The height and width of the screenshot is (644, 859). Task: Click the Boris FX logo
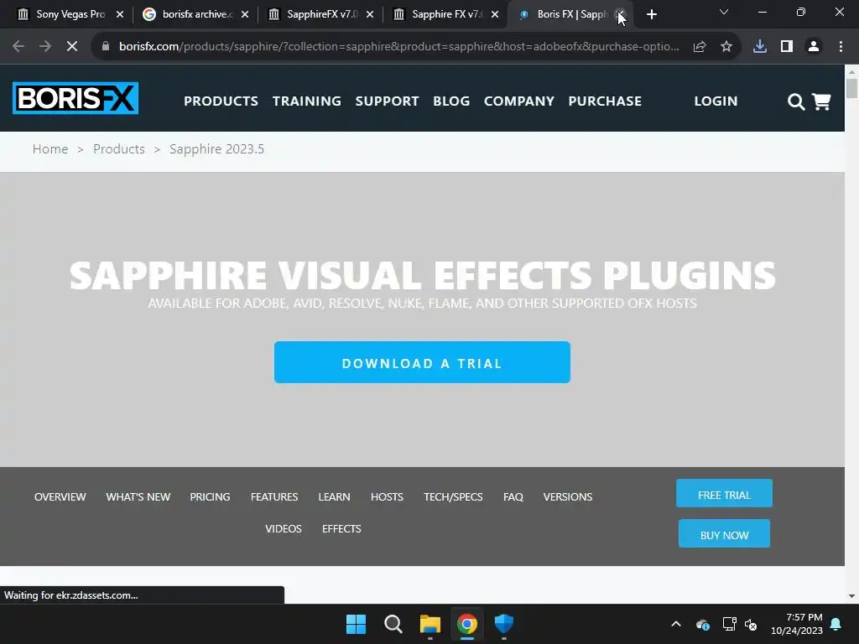75,99
